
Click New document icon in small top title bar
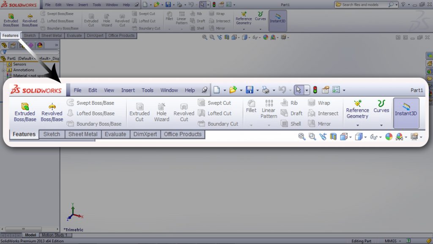145,5
